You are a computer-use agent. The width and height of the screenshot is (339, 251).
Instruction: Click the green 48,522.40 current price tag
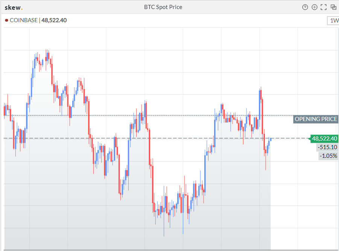tap(324, 139)
